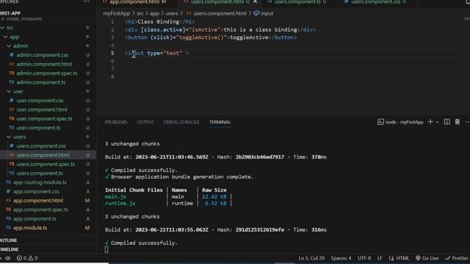The image size is (470, 264).
Task: Split the terminal
Action: (x=446, y=122)
